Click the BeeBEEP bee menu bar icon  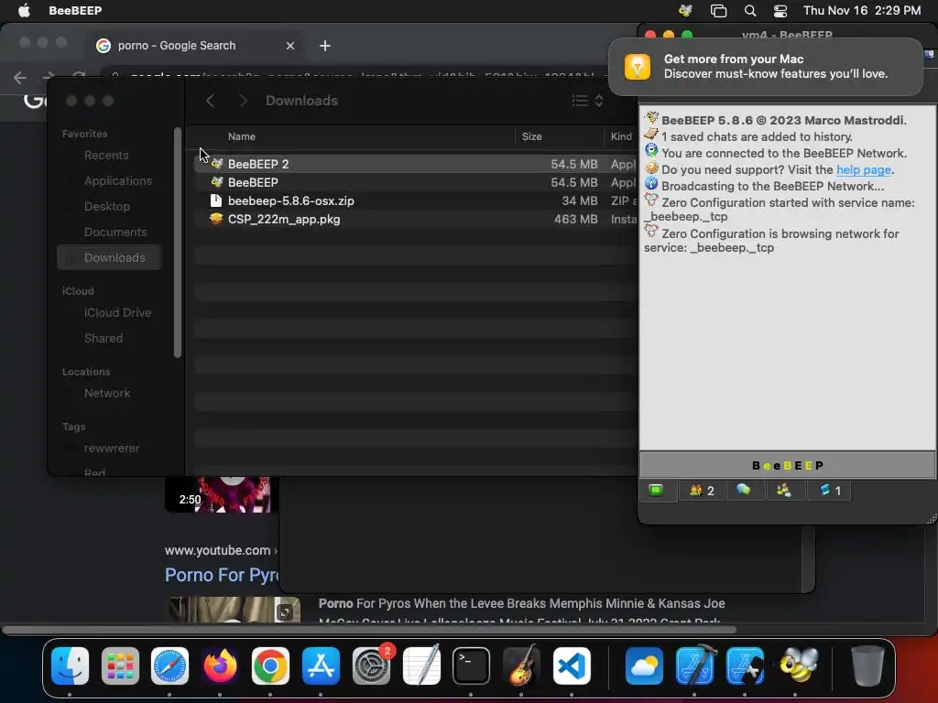[685, 10]
